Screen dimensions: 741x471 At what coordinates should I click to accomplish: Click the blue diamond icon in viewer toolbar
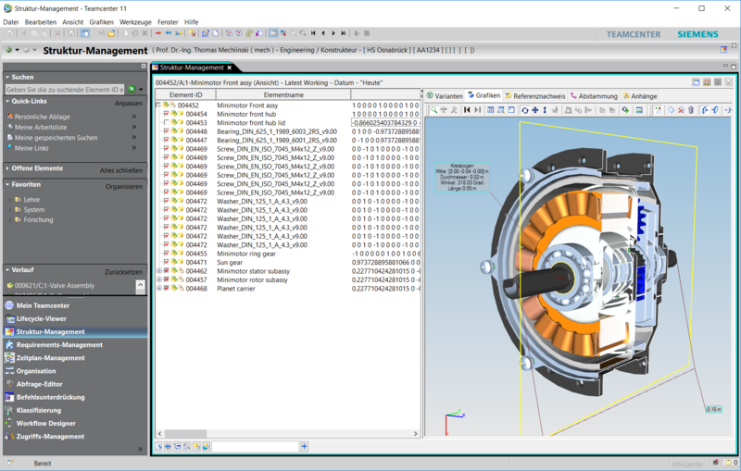point(671,110)
